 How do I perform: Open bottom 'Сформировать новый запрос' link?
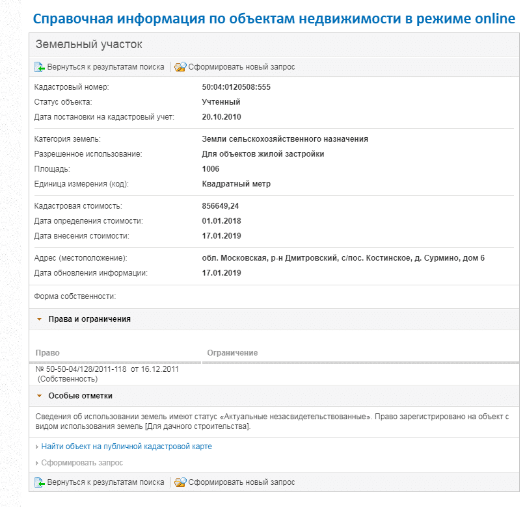click(241, 482)
